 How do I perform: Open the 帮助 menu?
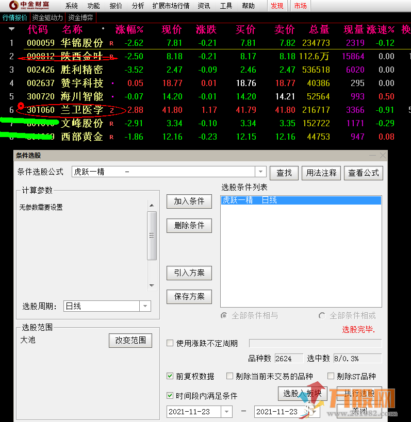coord(248,6)
